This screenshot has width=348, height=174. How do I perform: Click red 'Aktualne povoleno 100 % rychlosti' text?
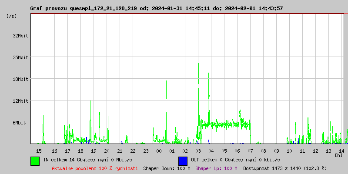tap(95, 168)
